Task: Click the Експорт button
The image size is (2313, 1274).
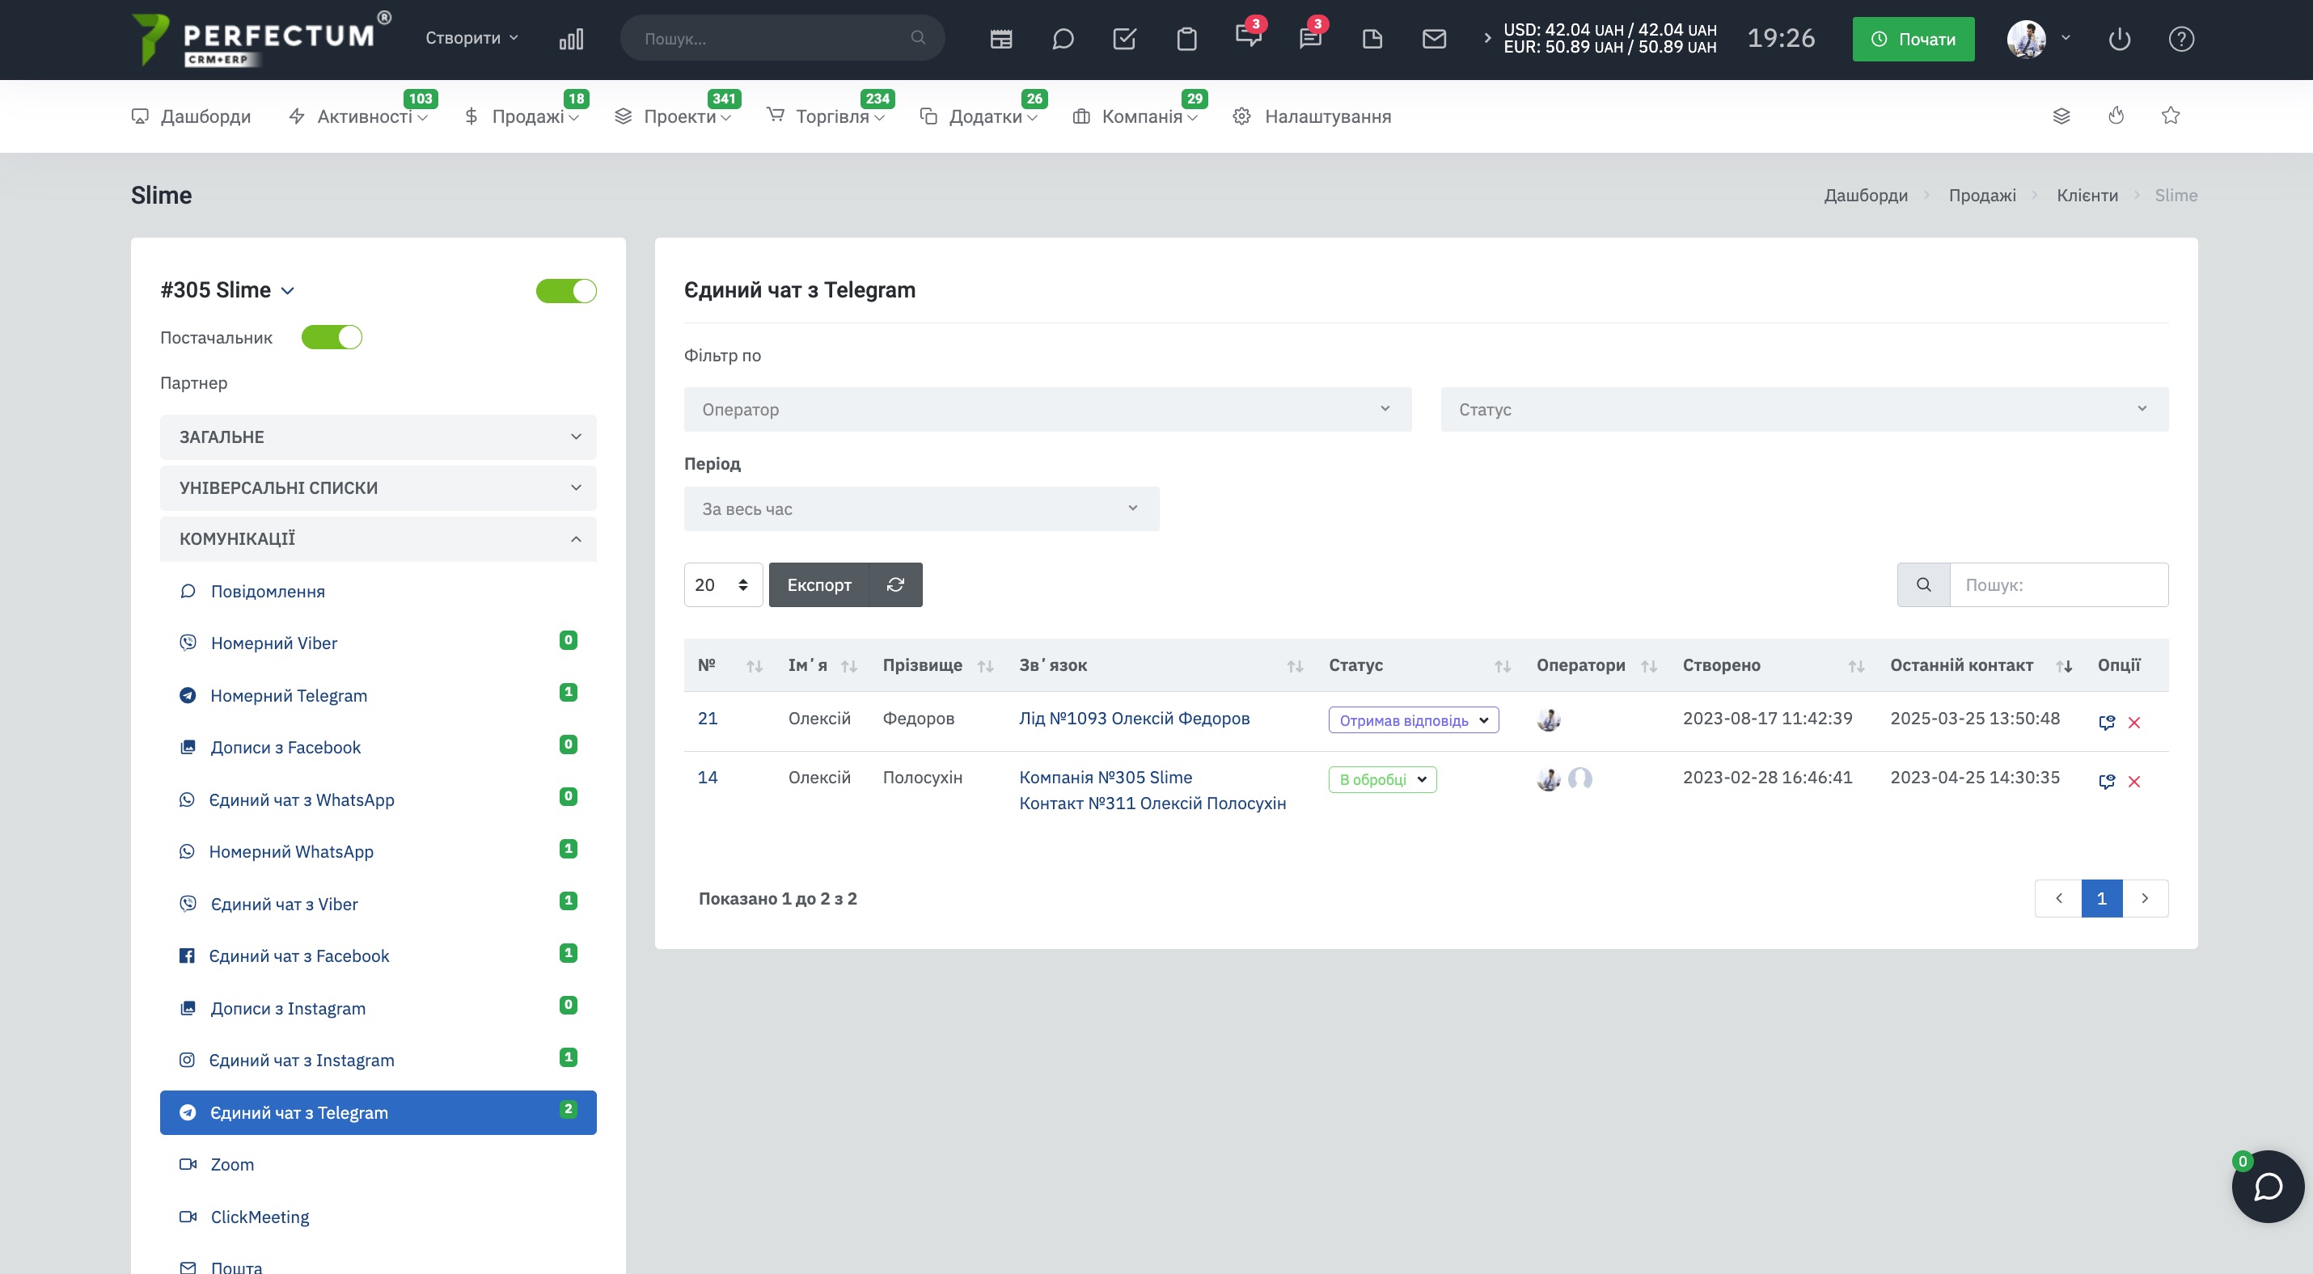Action: tap(819, 585)
